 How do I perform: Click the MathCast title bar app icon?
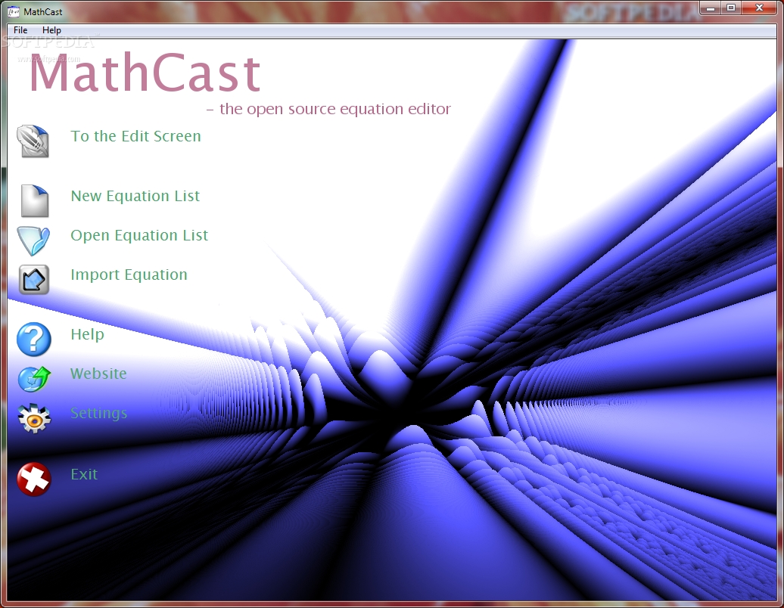click(x=14, y=11)
